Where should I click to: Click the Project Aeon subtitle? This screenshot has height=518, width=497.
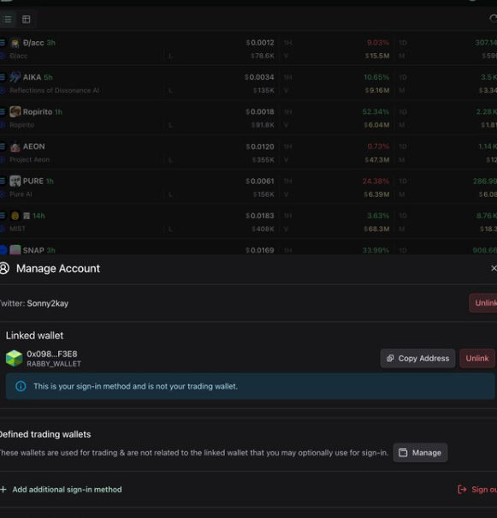(30, 159)
